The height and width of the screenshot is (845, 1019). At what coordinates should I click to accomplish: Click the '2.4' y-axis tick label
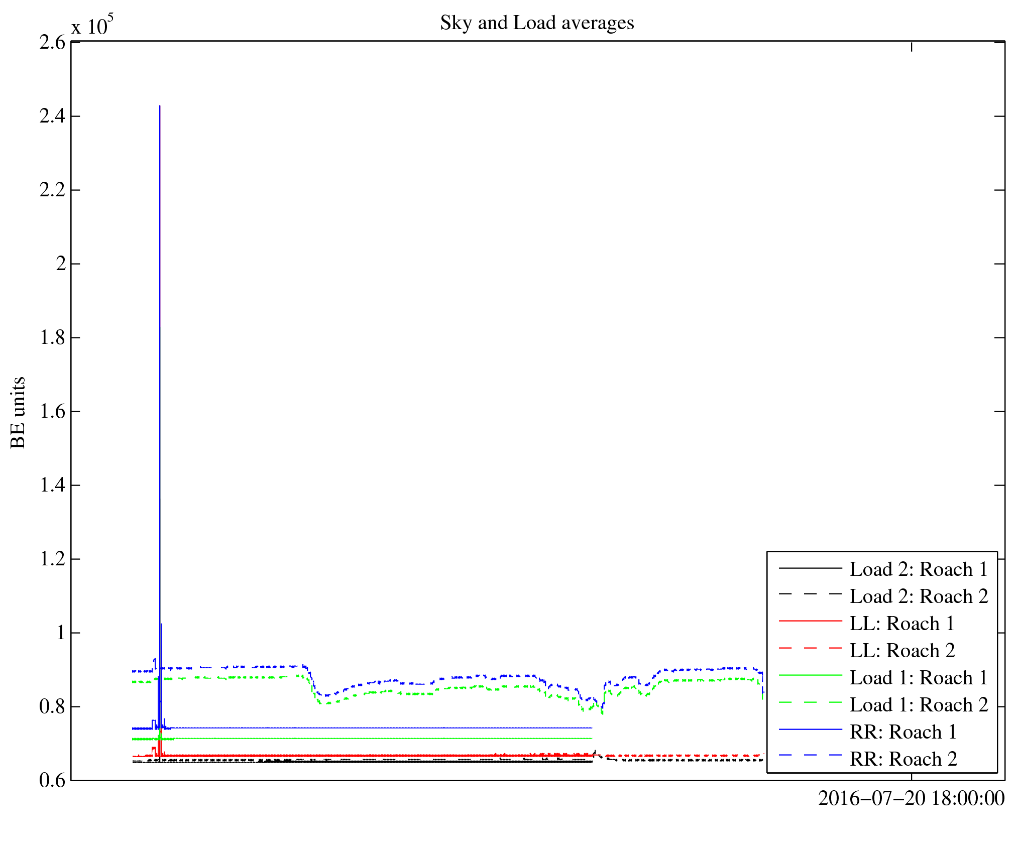click(x=52, y=116)
